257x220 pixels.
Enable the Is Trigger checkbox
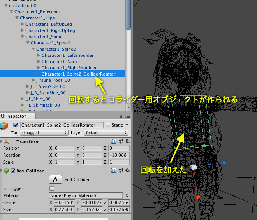point(52,188)
